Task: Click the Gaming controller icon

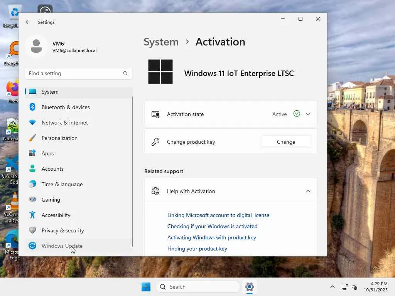Action: tap(32, 199)
